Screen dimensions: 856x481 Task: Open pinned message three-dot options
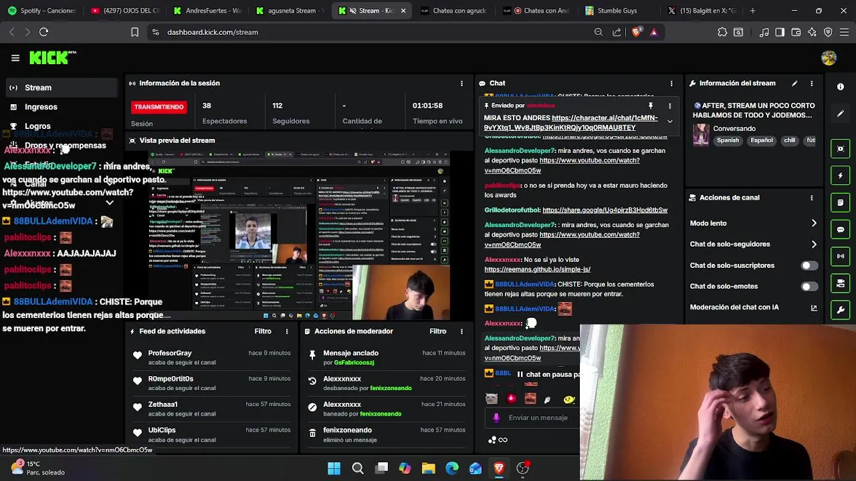(x=669, y=106)
